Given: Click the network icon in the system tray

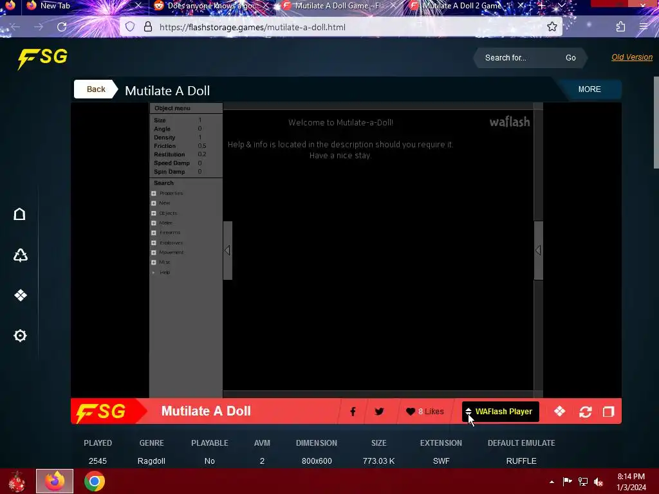Looking at the screenshot, I should 583,481.
